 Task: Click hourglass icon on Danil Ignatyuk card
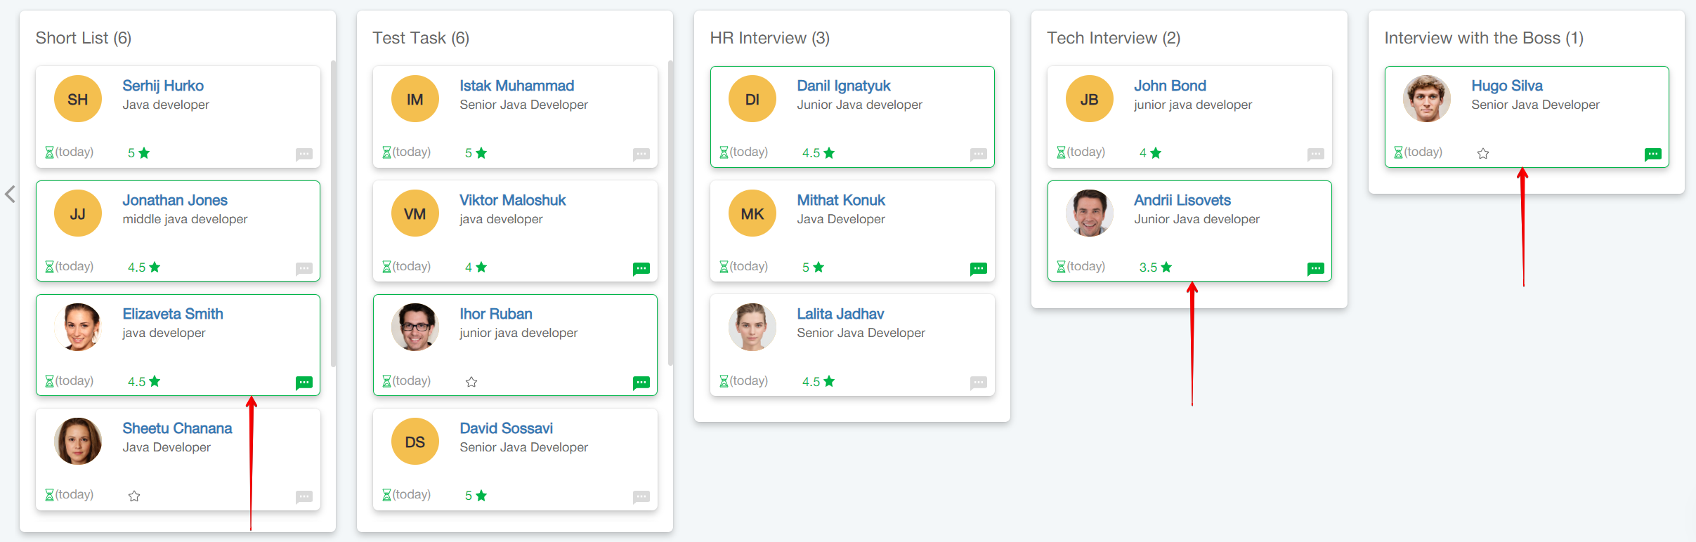[724, 152]
